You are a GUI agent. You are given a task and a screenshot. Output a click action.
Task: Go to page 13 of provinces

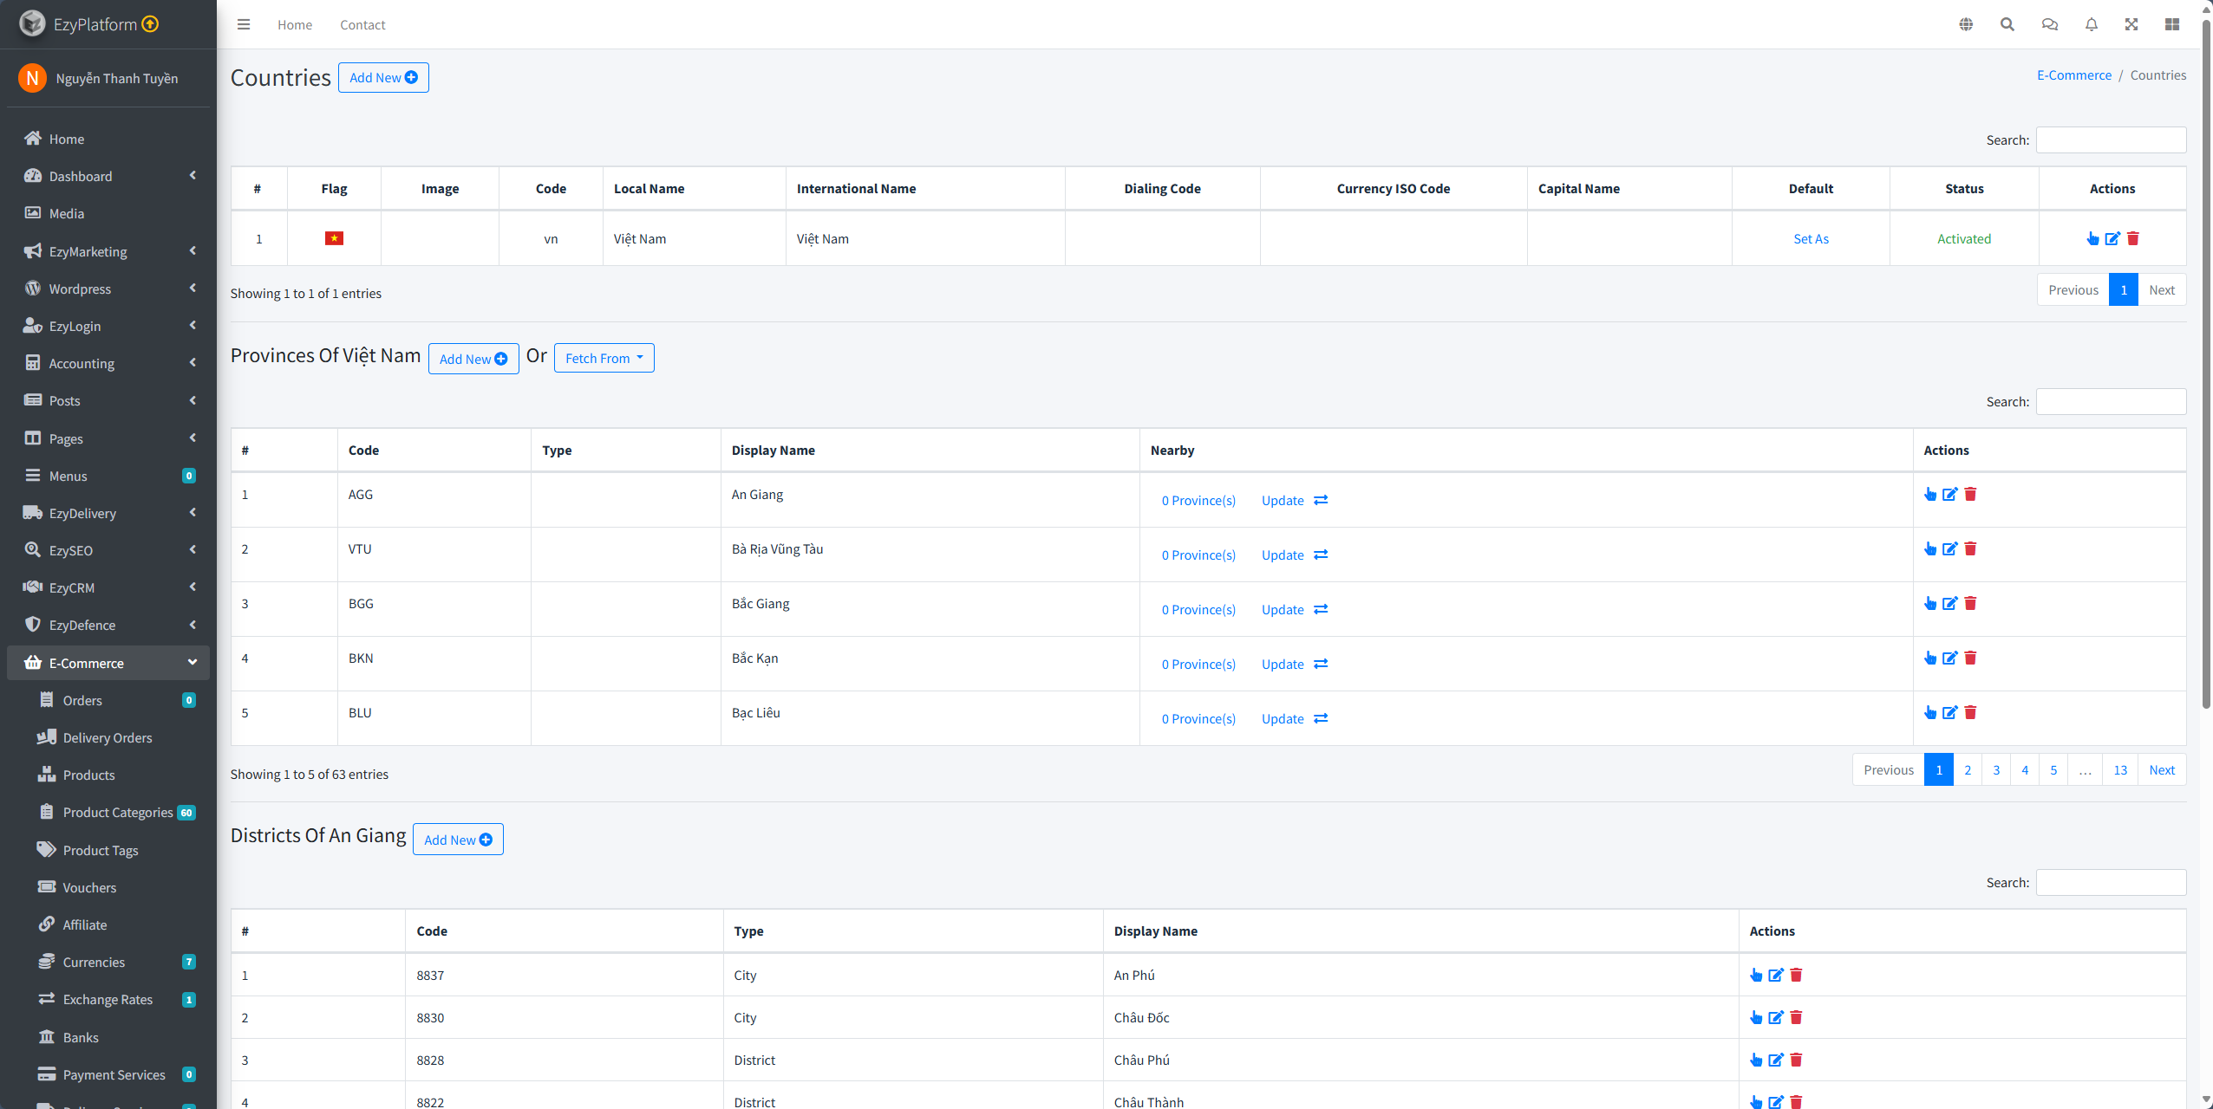[x=2119, y=769]
